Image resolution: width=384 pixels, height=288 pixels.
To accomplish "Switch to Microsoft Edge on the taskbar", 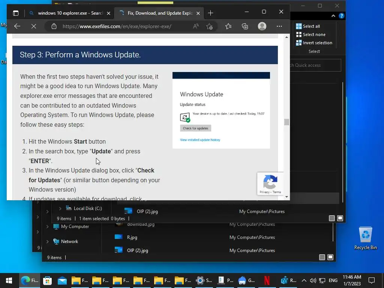I will click(30, 280).
